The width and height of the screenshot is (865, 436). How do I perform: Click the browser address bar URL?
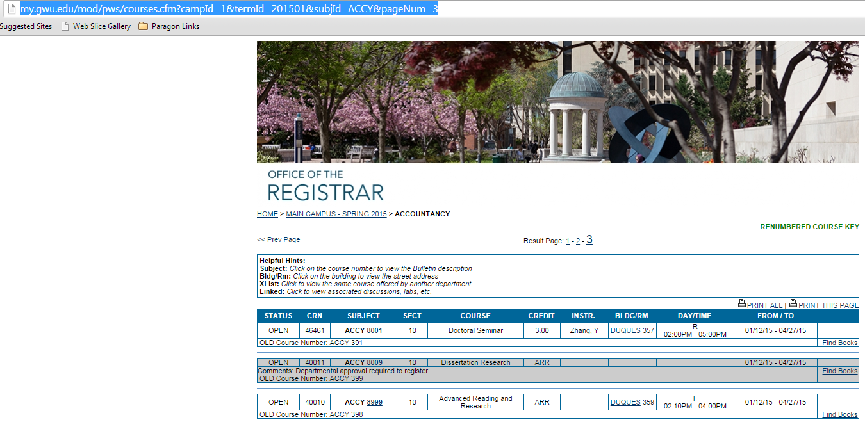coord(229,9)
